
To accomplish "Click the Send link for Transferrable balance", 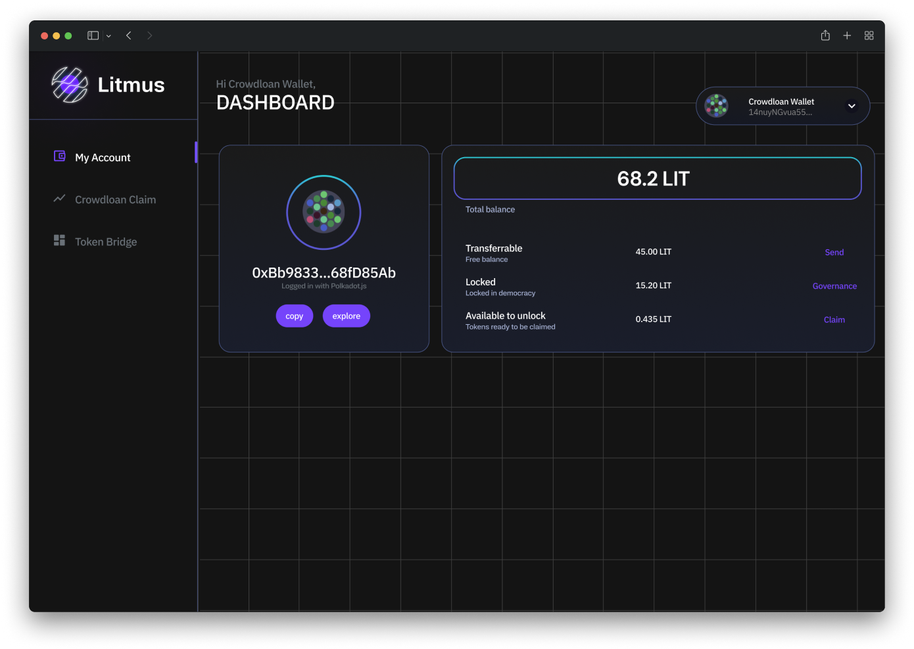I will [834, 252].
